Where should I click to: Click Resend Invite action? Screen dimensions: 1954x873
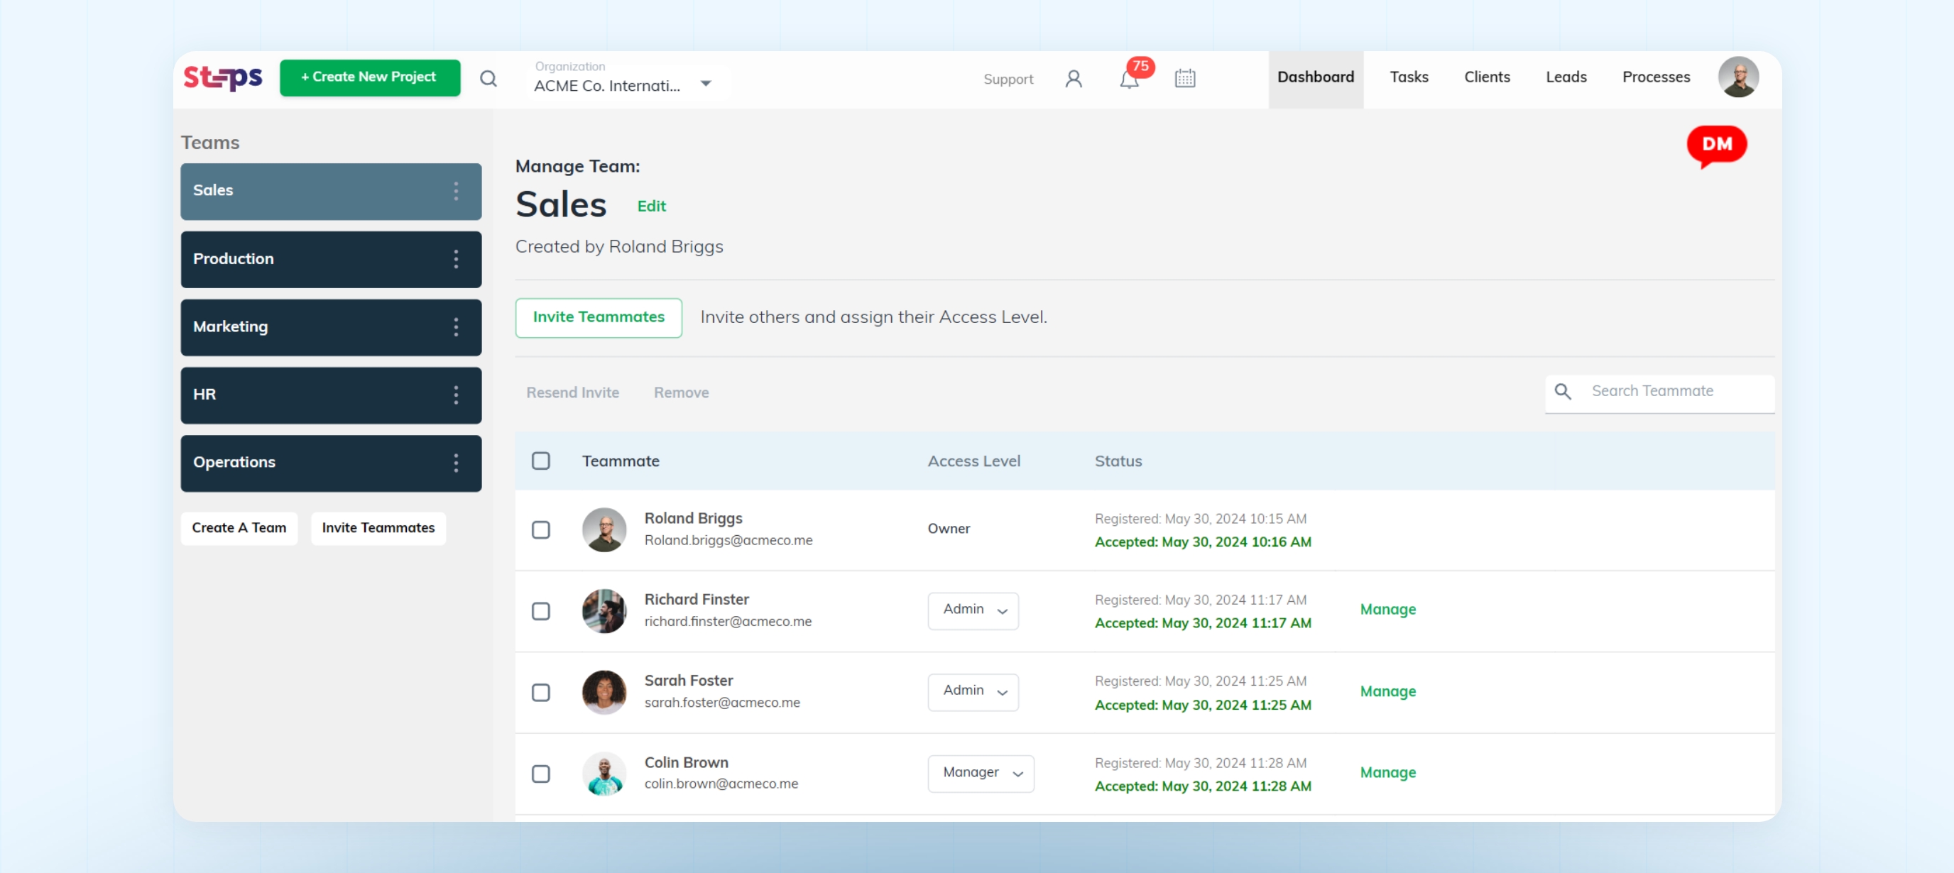(x=572, y=393)
